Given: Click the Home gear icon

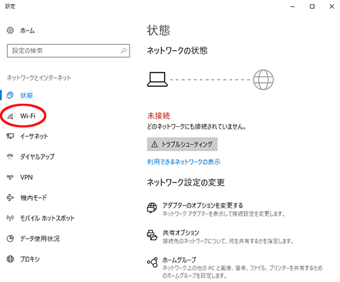Looking at the screenshot, I should click(10, 30).
